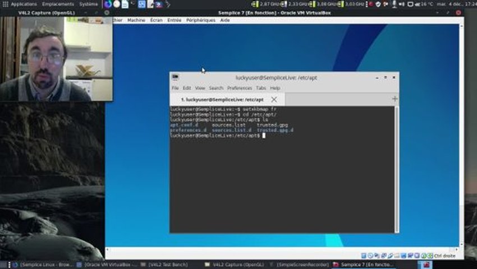The width and height of the screenshot is (477, 269).
Task: Open the Entrée menu in VirtualBox
Action: tap(175, 20)
